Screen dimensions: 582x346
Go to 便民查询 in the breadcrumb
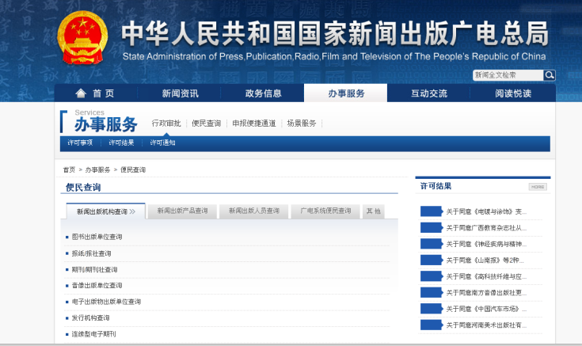(133, 169)
